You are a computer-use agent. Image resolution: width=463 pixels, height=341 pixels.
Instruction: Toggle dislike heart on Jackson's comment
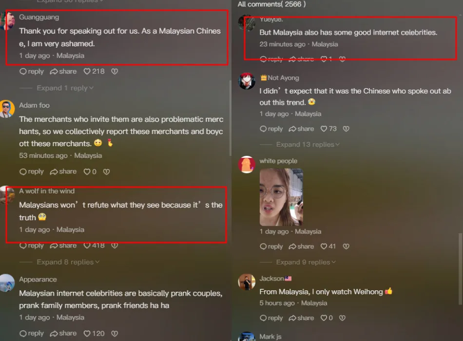tap(342, 318)
